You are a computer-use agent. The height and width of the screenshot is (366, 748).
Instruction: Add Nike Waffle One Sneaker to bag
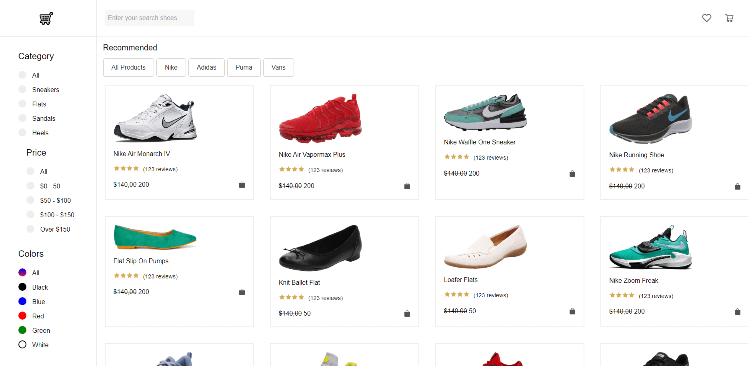[572, 174]
